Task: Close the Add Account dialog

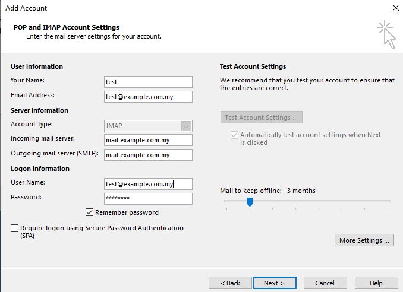Action: [x=396, y=8]
